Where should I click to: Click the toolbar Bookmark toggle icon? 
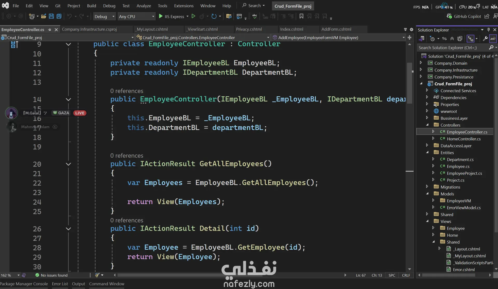click(x=301, y=16)
